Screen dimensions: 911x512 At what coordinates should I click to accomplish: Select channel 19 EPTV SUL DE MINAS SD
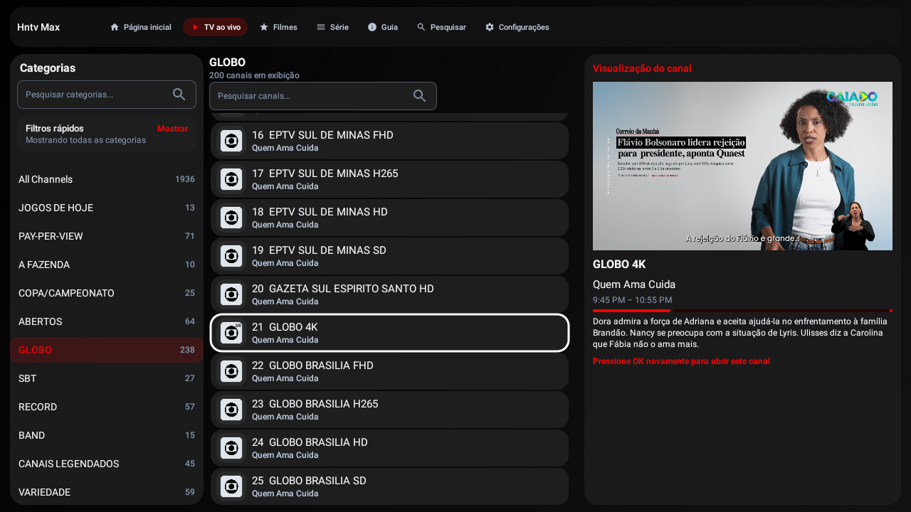389,256
